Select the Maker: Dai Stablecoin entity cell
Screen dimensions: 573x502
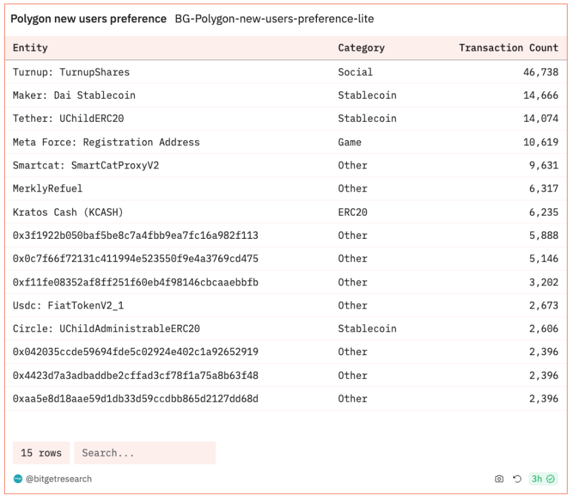coord(74,95)
